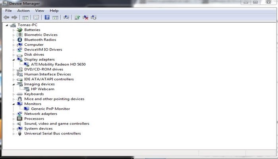Collapse the Imaging devices node

[14, 84]
